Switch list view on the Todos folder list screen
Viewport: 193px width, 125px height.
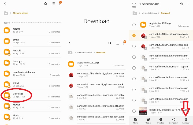coord(53,4)
